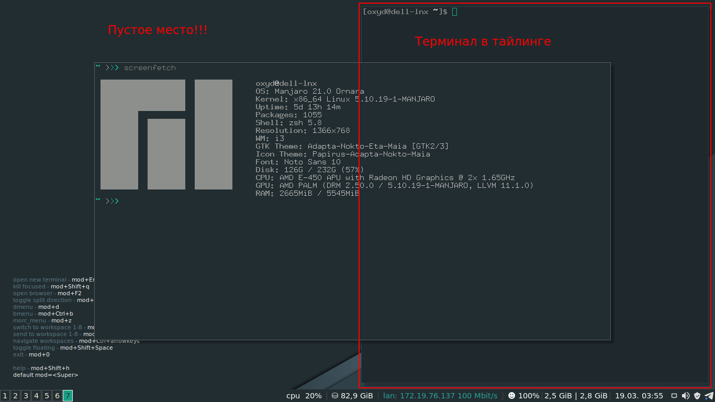This screenshot has width=715, height=402.
Task: Click the Icon Theme: Papirus-Adapta-Nokto-Maia line
Action: point(343,154)
